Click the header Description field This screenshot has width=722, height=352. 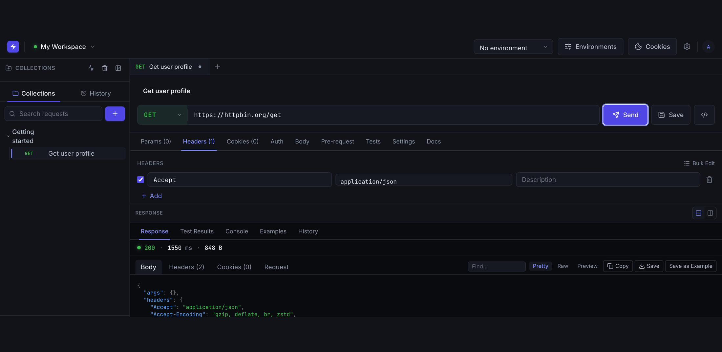pyautogui.click(x=608, y=180)
